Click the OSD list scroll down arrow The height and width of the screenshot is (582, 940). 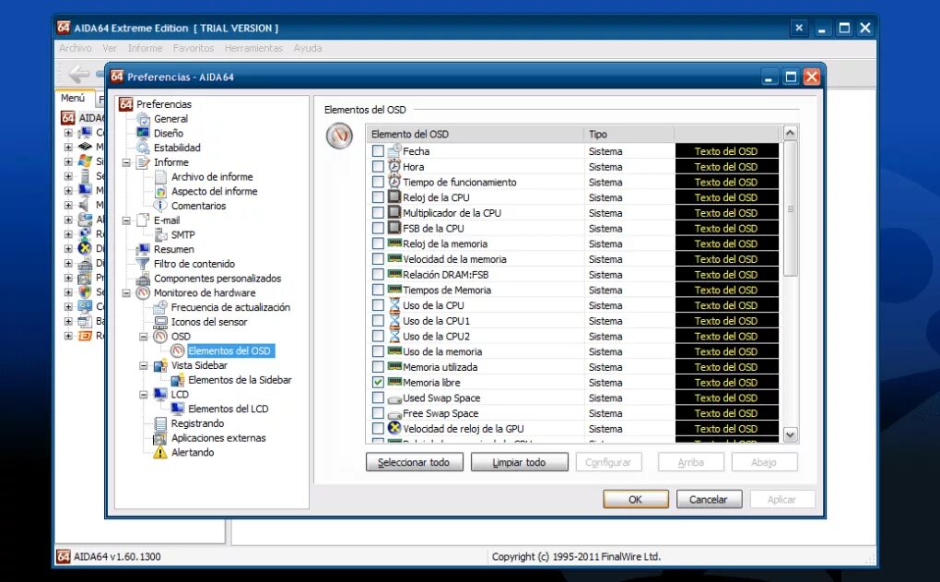791,435
